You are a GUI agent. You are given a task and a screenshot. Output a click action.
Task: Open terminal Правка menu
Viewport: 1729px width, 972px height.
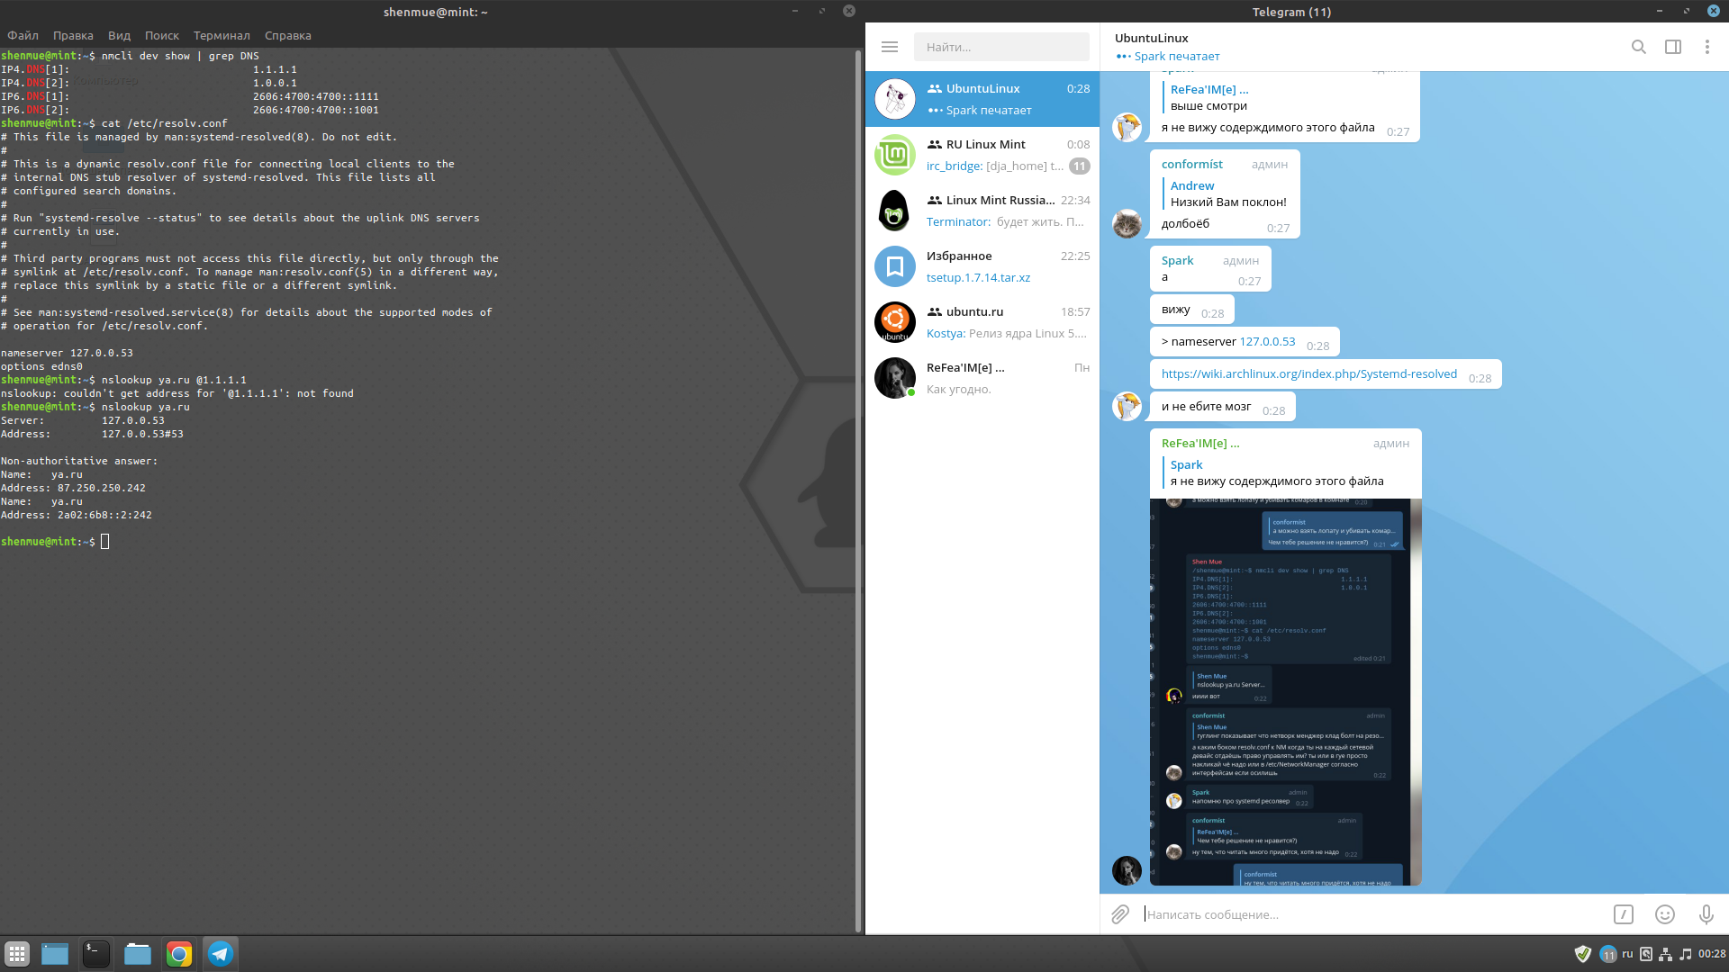coord(73,35)
